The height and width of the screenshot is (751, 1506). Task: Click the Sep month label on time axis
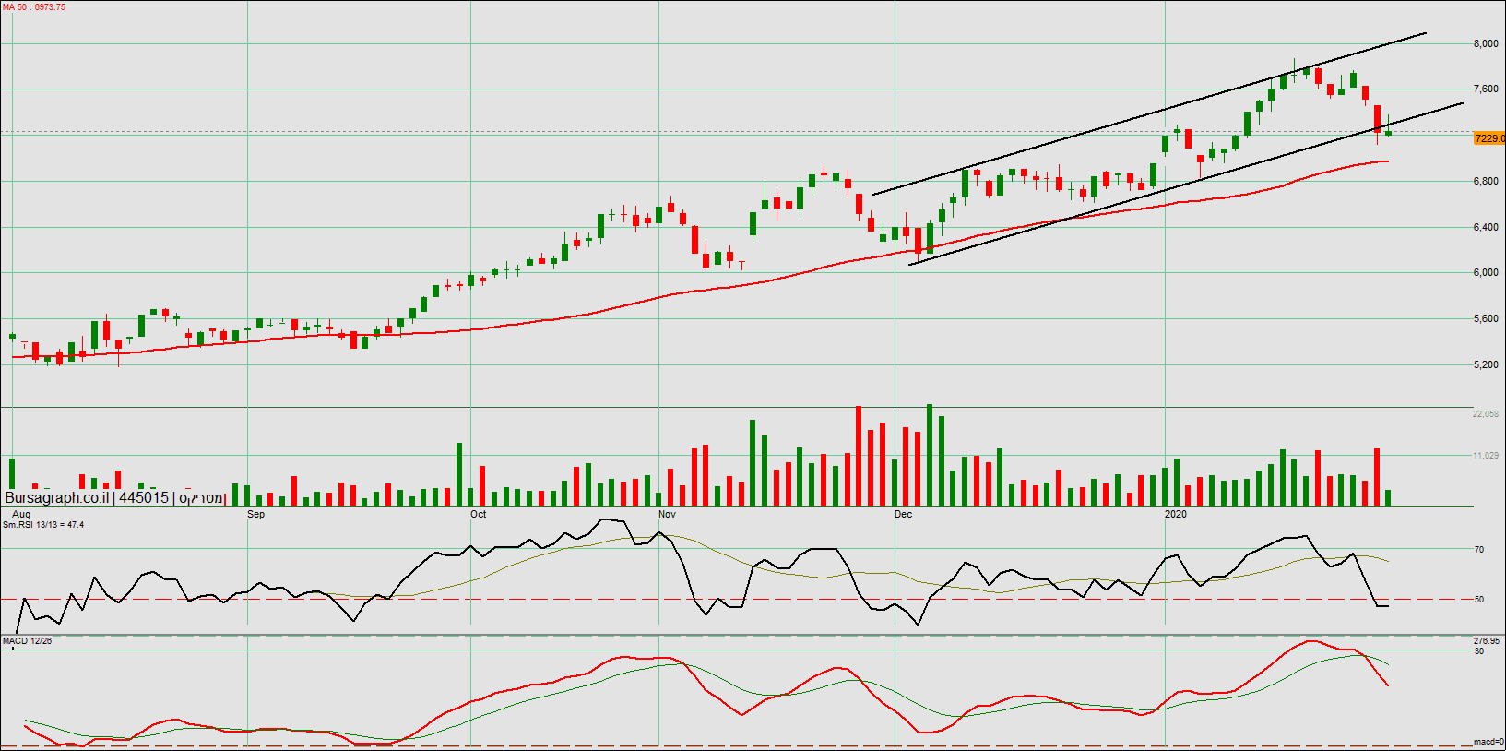pos(256,515)
